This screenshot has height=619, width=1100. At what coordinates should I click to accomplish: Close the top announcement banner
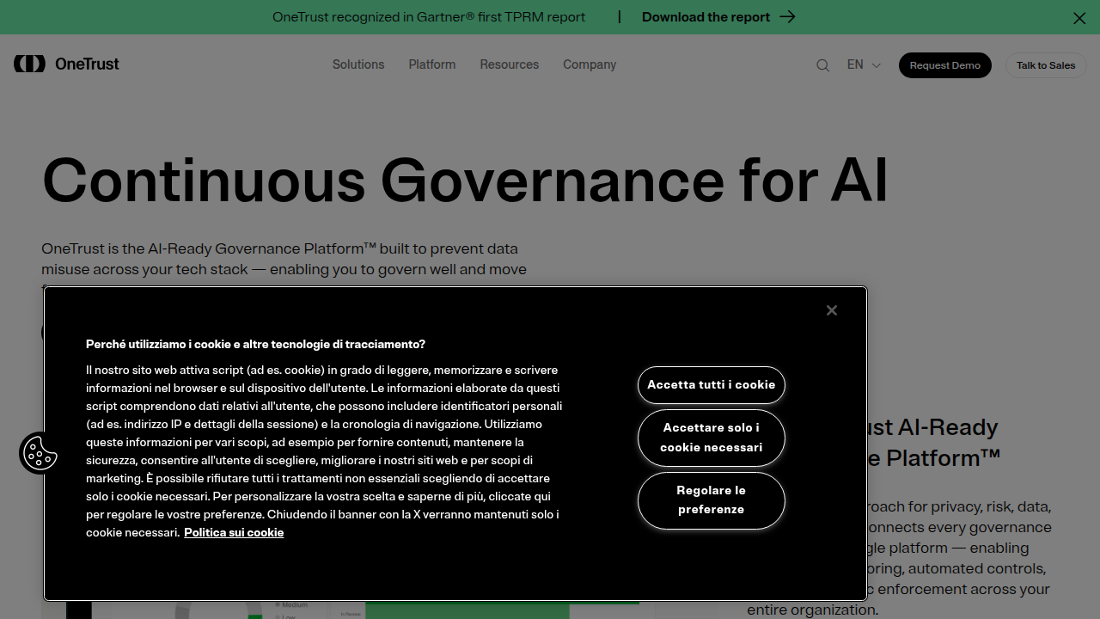(x=1079, y=18)
